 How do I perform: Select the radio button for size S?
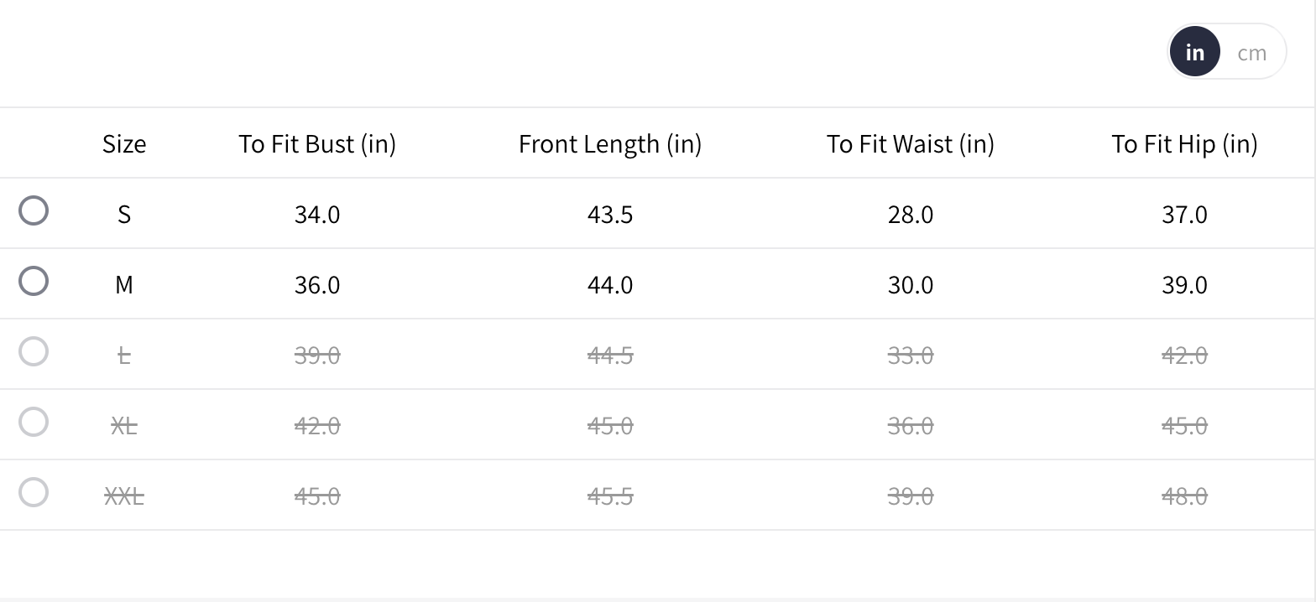34,210
